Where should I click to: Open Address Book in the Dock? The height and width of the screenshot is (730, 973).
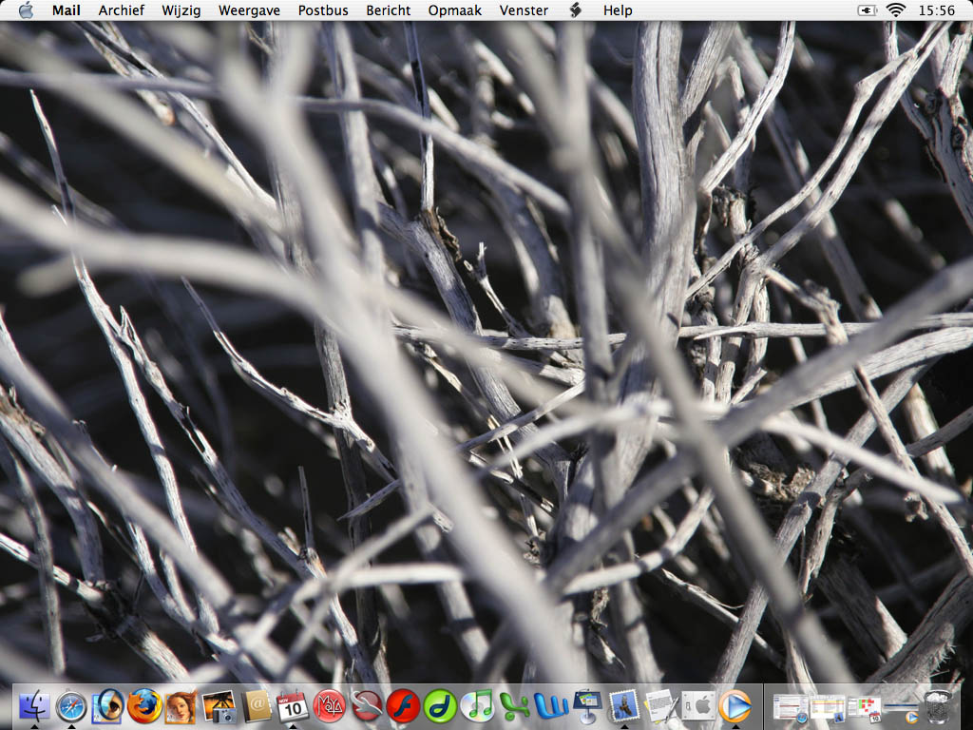[257, 706]
